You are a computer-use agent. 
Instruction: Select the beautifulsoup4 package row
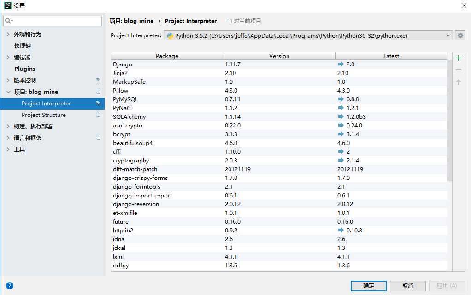click(279, 143)
